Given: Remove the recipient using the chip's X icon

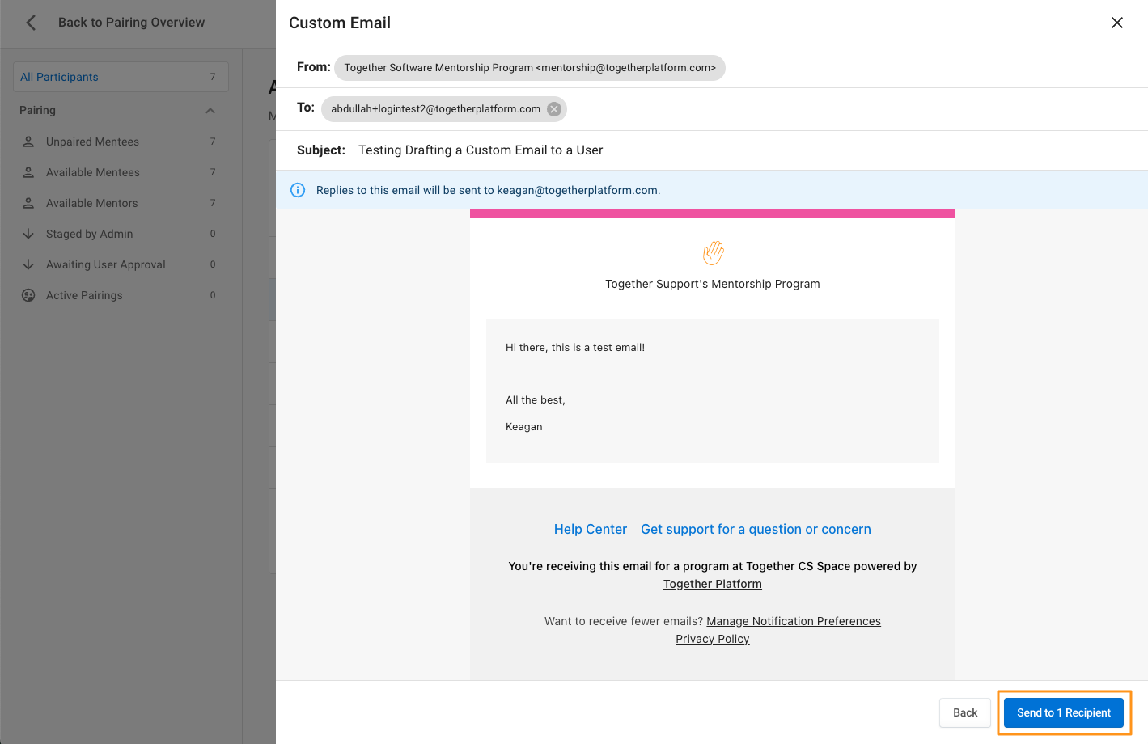Looking at the screenshot, I should [x=553, y=108].
